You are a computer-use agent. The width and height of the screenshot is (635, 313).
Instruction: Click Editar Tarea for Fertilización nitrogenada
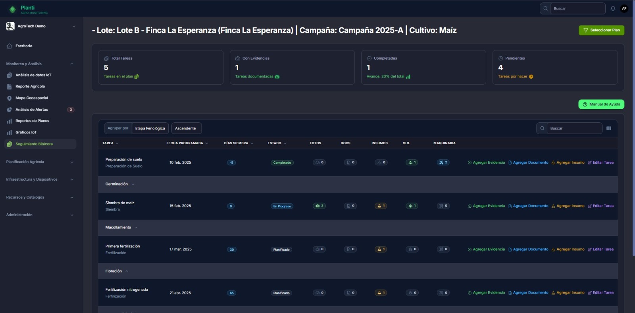[x=600, y=293]
